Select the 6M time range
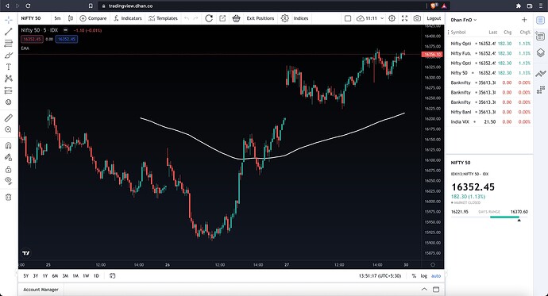548x296 pixels. click(55, 275)
